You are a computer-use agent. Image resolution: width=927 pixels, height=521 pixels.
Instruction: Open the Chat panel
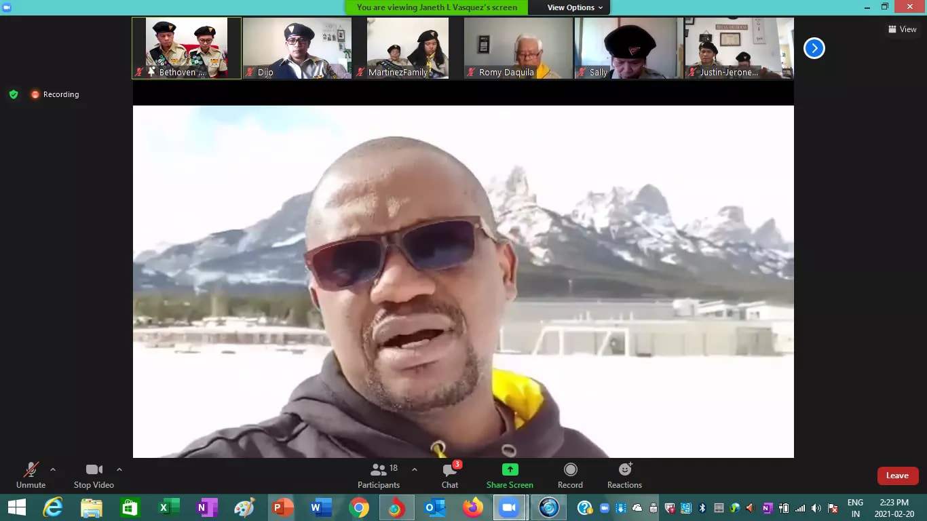(449, 476)
